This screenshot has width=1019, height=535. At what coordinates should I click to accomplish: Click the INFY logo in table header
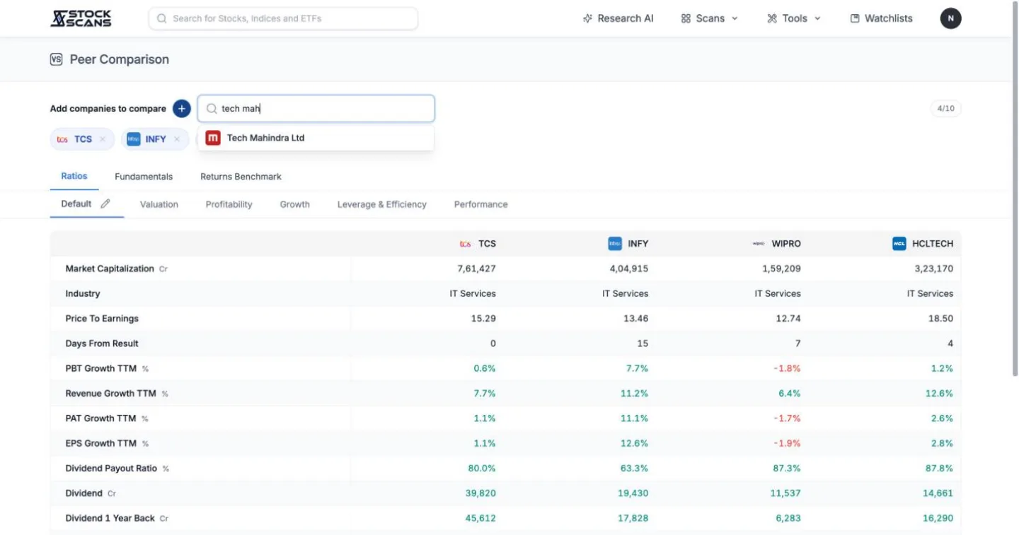click(615, 243)
